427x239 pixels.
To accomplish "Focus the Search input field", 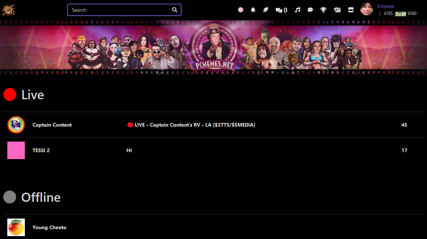I will point(125,10).
